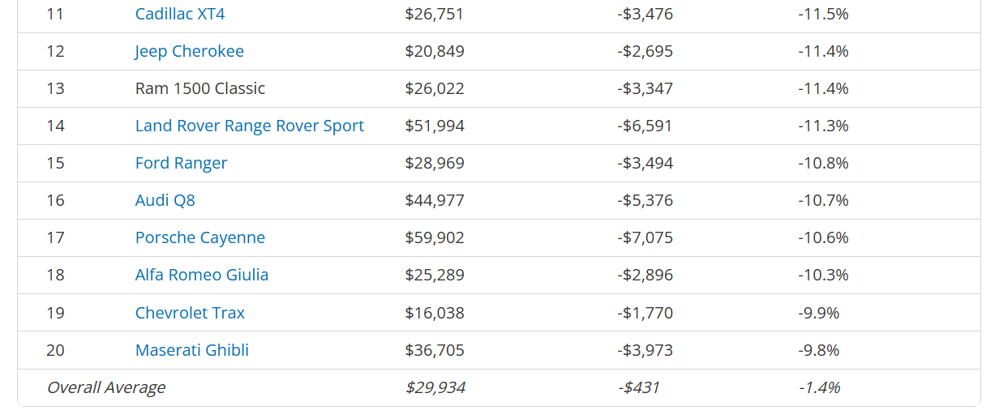Click the -11.5% percentage cell
The width and height of the screenshot is (999, 419).
tap(823, 14)
